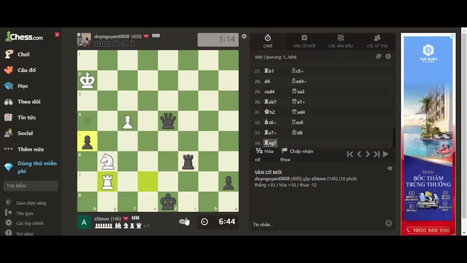Screen dimensions: 467x263
Task: Open The Ruby advertisement banner
Action: [428, 134]
